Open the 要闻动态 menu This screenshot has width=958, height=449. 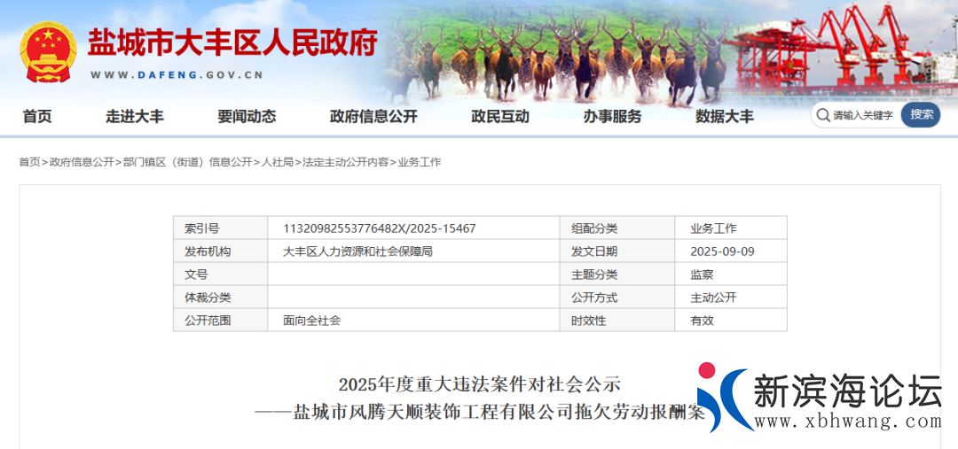(x=247, y=116)
